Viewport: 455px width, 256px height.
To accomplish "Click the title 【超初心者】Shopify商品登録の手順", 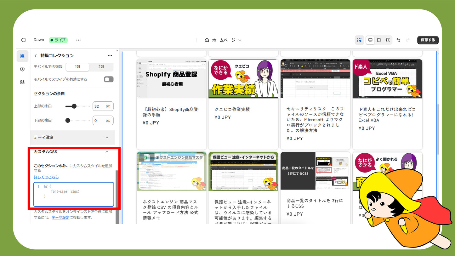I will tap(170, 112).
